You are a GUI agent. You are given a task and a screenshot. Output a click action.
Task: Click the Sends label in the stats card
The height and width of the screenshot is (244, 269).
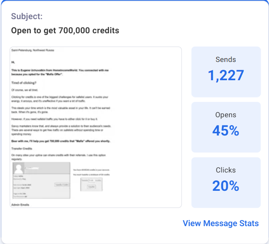tap(226, 59)
